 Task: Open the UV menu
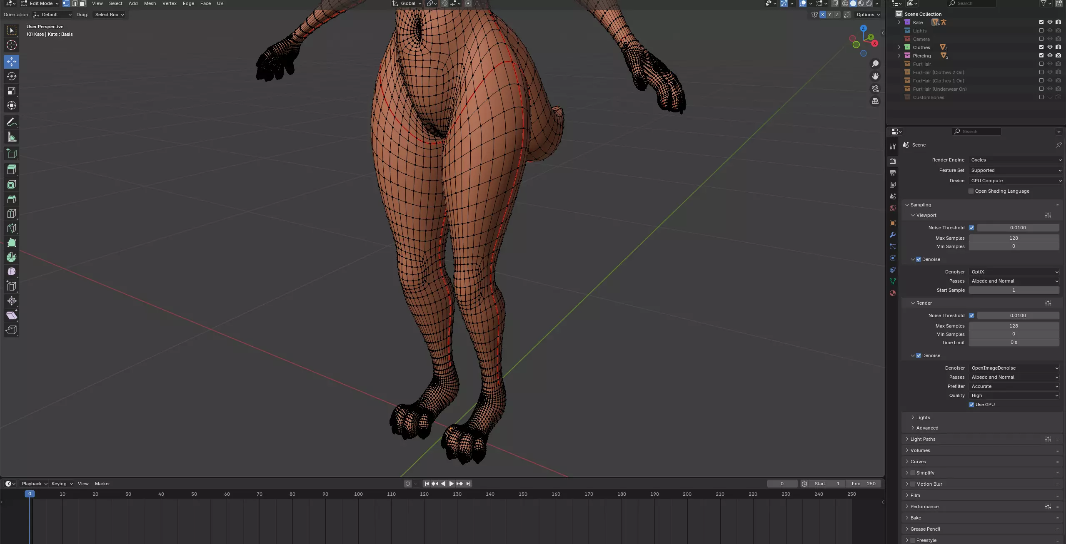click(220, 3)
